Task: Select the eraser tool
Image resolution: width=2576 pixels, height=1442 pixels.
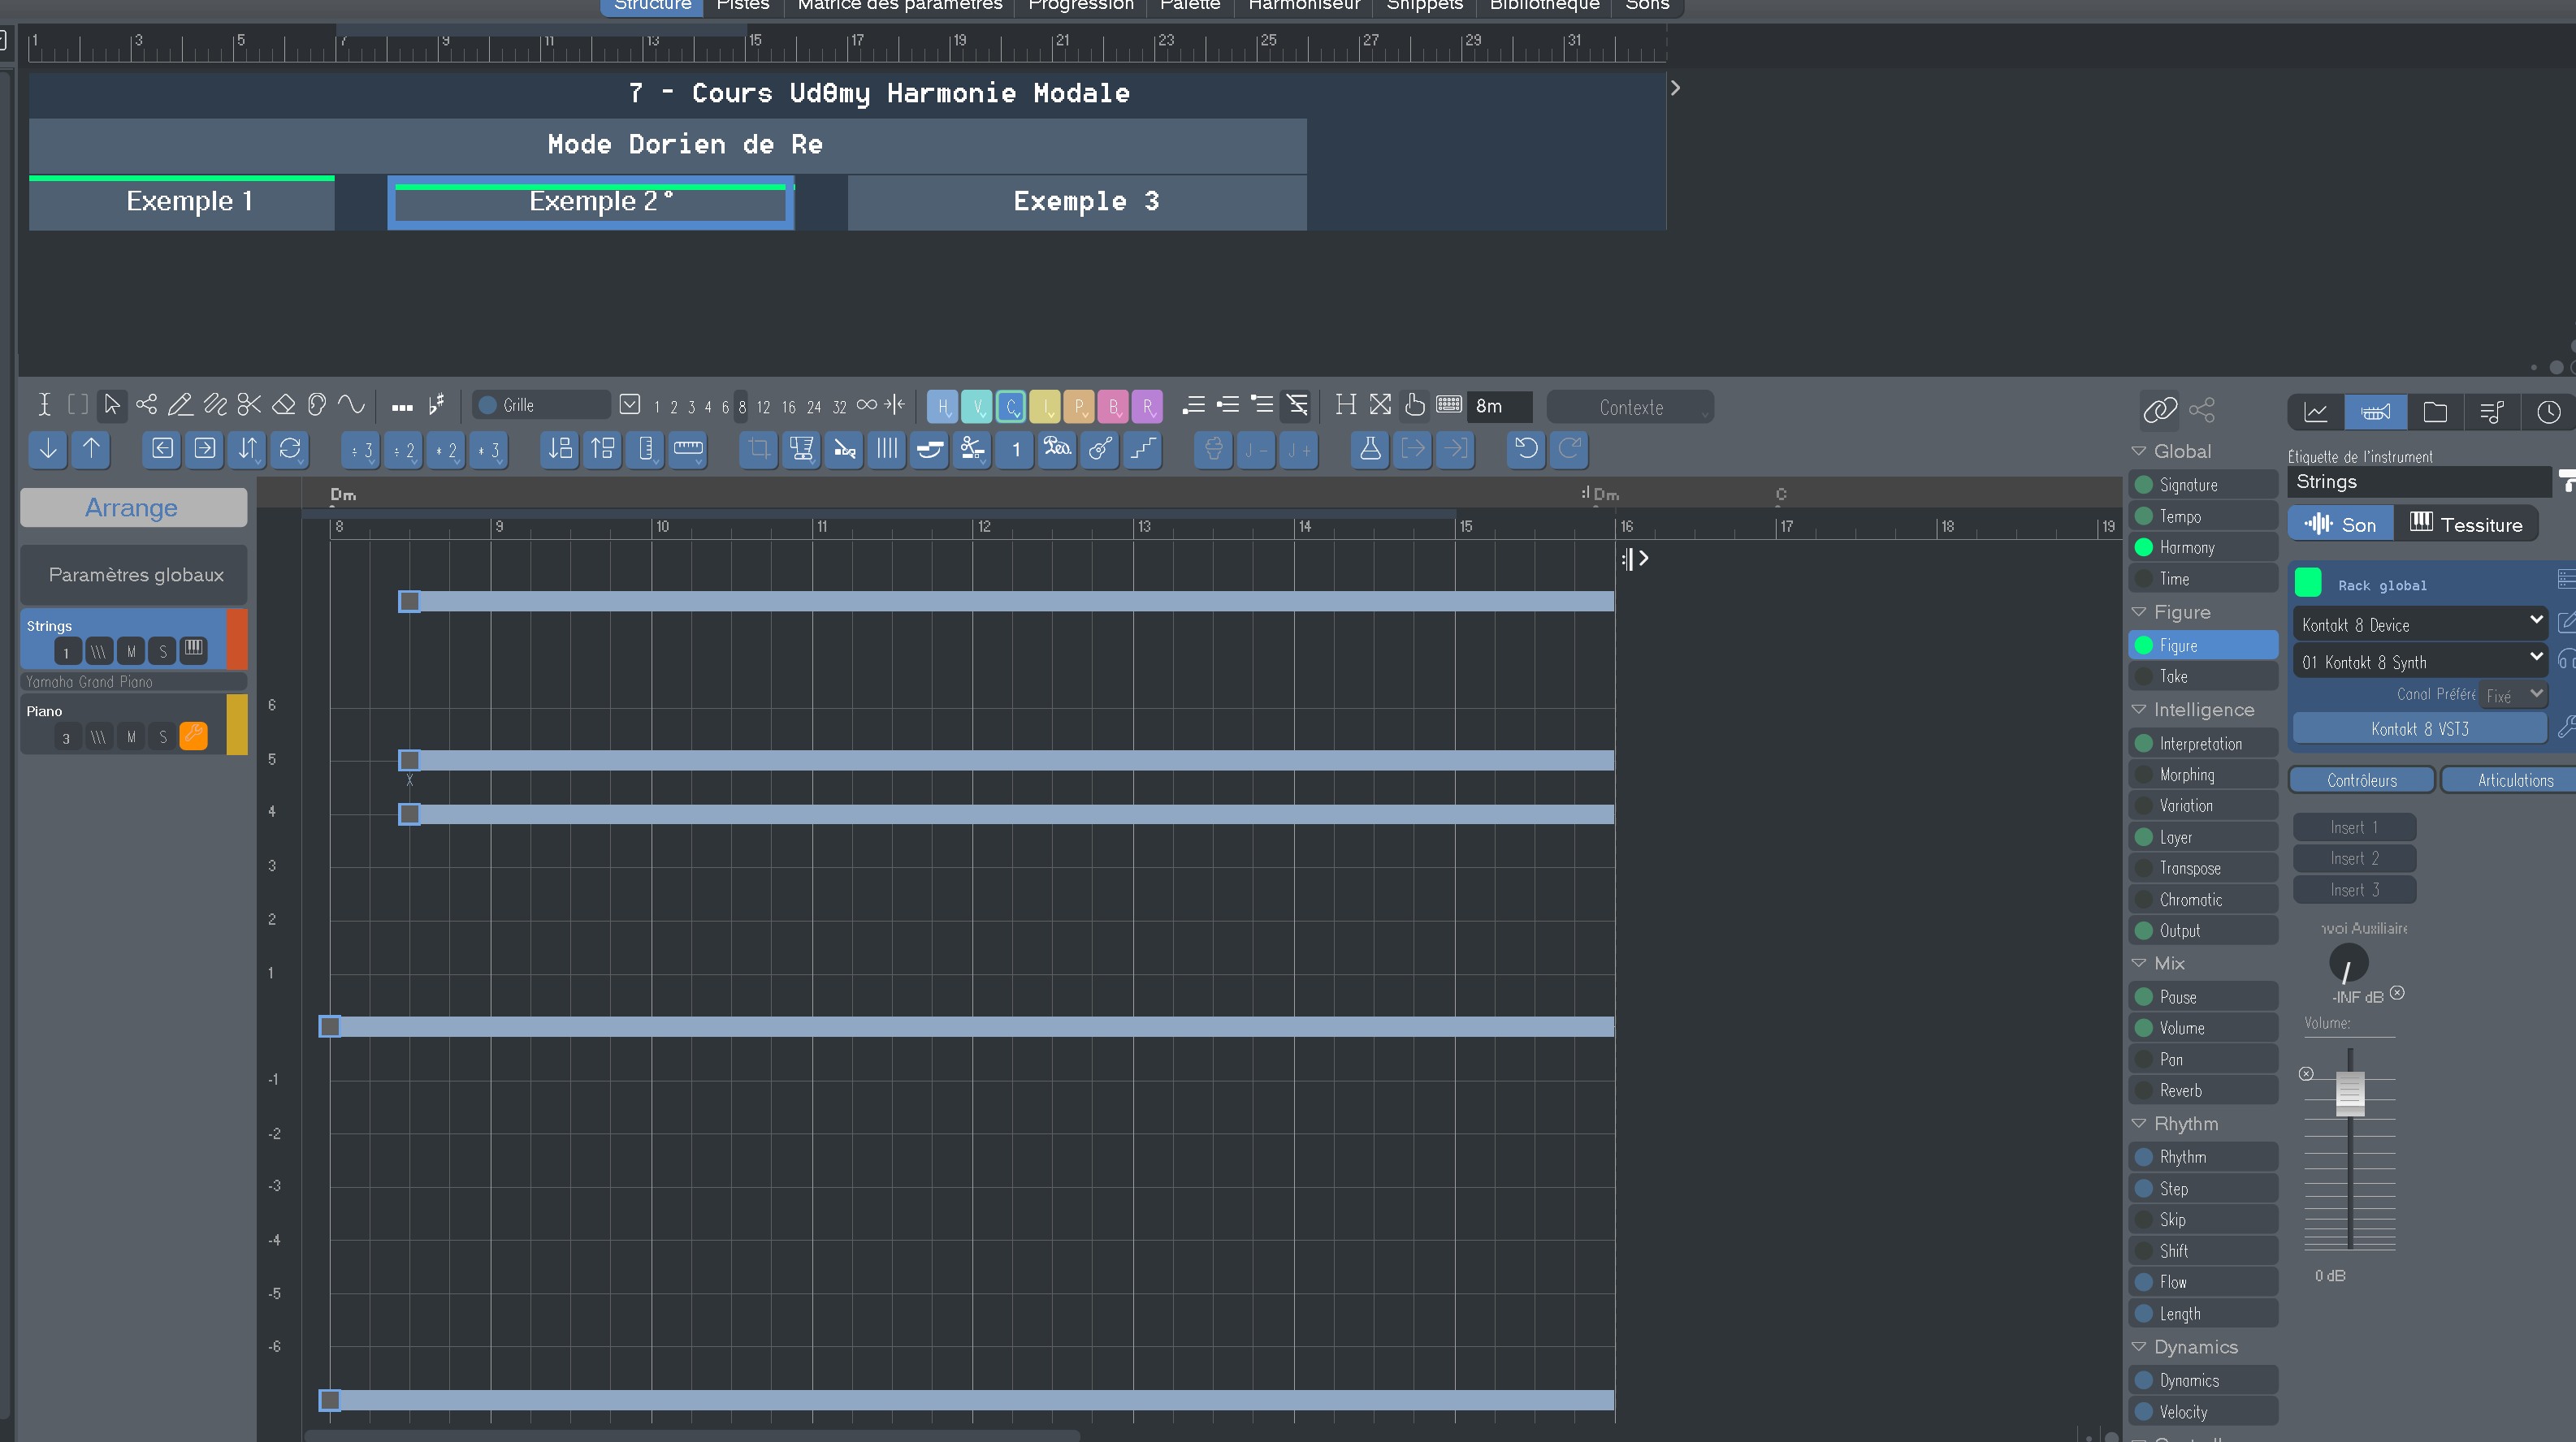Action: 284,404
